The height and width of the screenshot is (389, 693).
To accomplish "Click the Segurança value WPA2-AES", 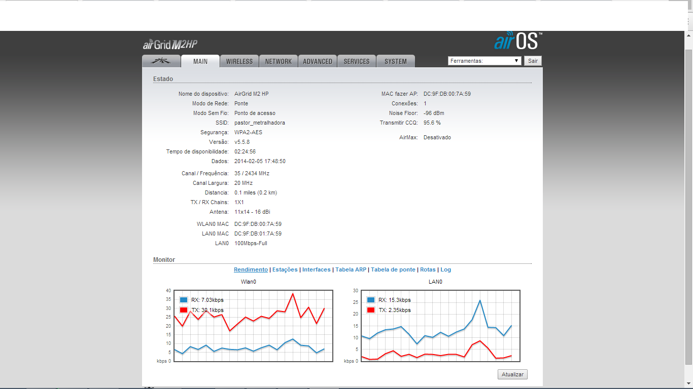I will (249, 132).
